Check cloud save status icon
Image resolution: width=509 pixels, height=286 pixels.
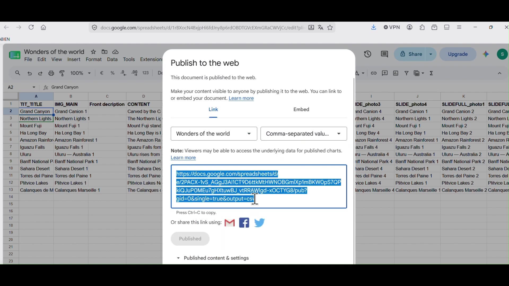(116, 52)
